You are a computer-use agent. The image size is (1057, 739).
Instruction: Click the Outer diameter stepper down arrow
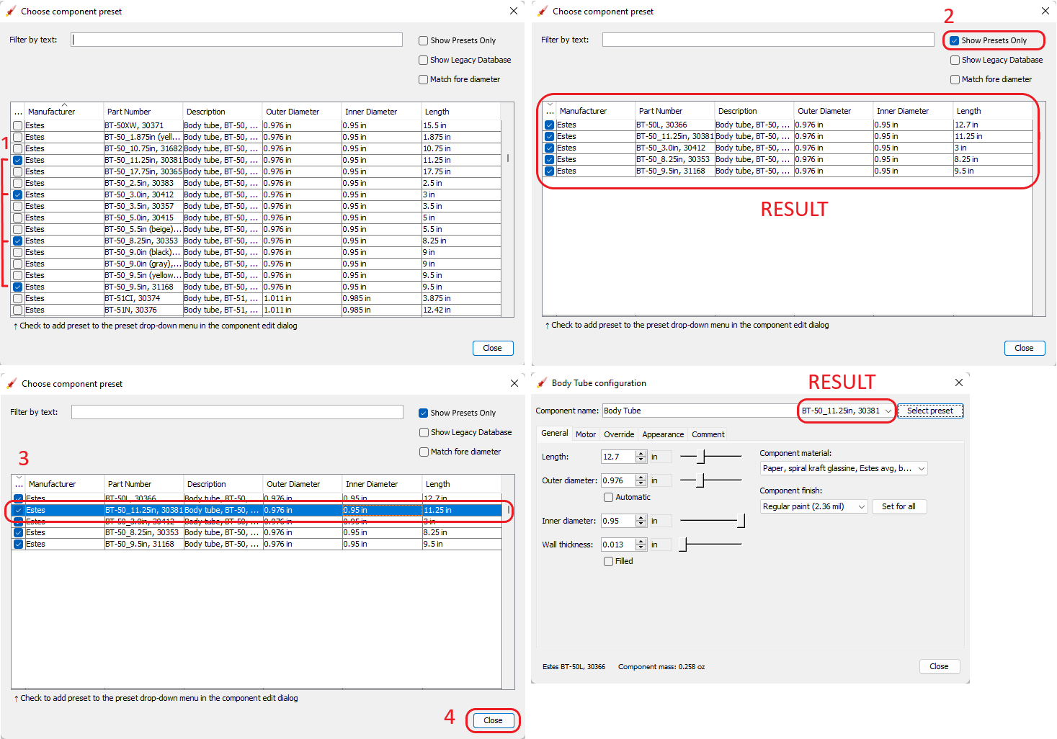pyautogui.click(x=641, y=483)
